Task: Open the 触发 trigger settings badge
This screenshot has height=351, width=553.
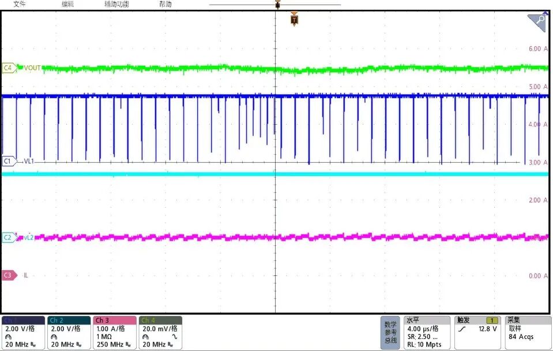Action: pos(477,333)
